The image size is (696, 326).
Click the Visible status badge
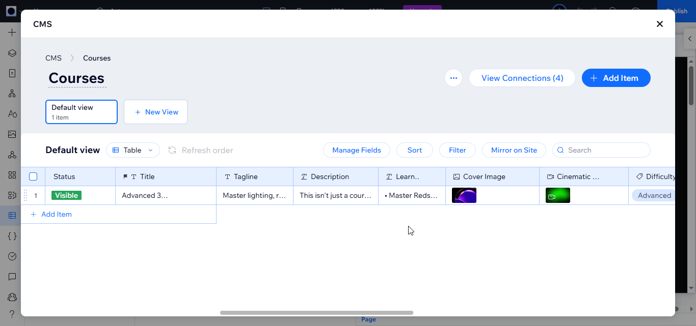pyautogui.click(x=66, y=195)
